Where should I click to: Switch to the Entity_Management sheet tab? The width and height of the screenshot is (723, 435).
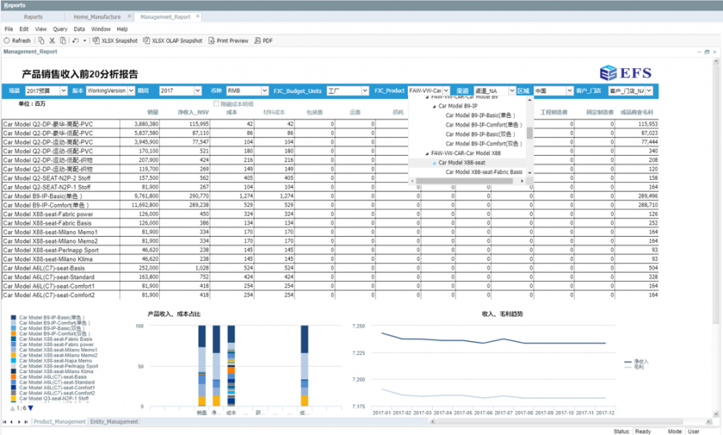click(114, 421)
